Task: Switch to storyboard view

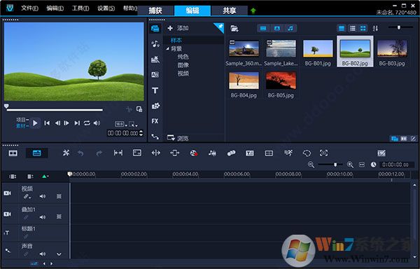Action: point(13,153)
